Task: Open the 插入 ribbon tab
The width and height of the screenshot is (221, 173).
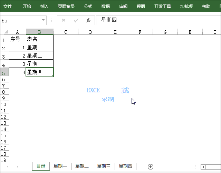Action: (45, 6)
